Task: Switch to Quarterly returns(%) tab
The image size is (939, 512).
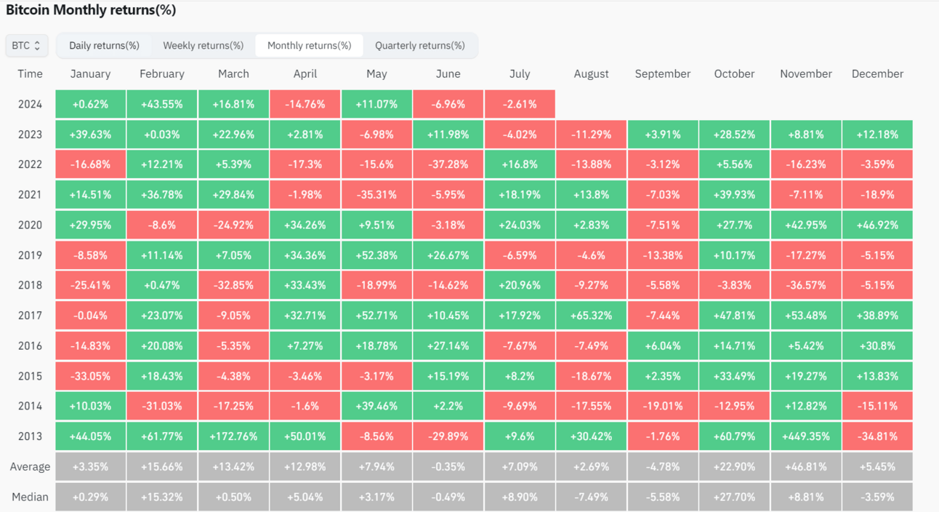Action: coord(419,45)
